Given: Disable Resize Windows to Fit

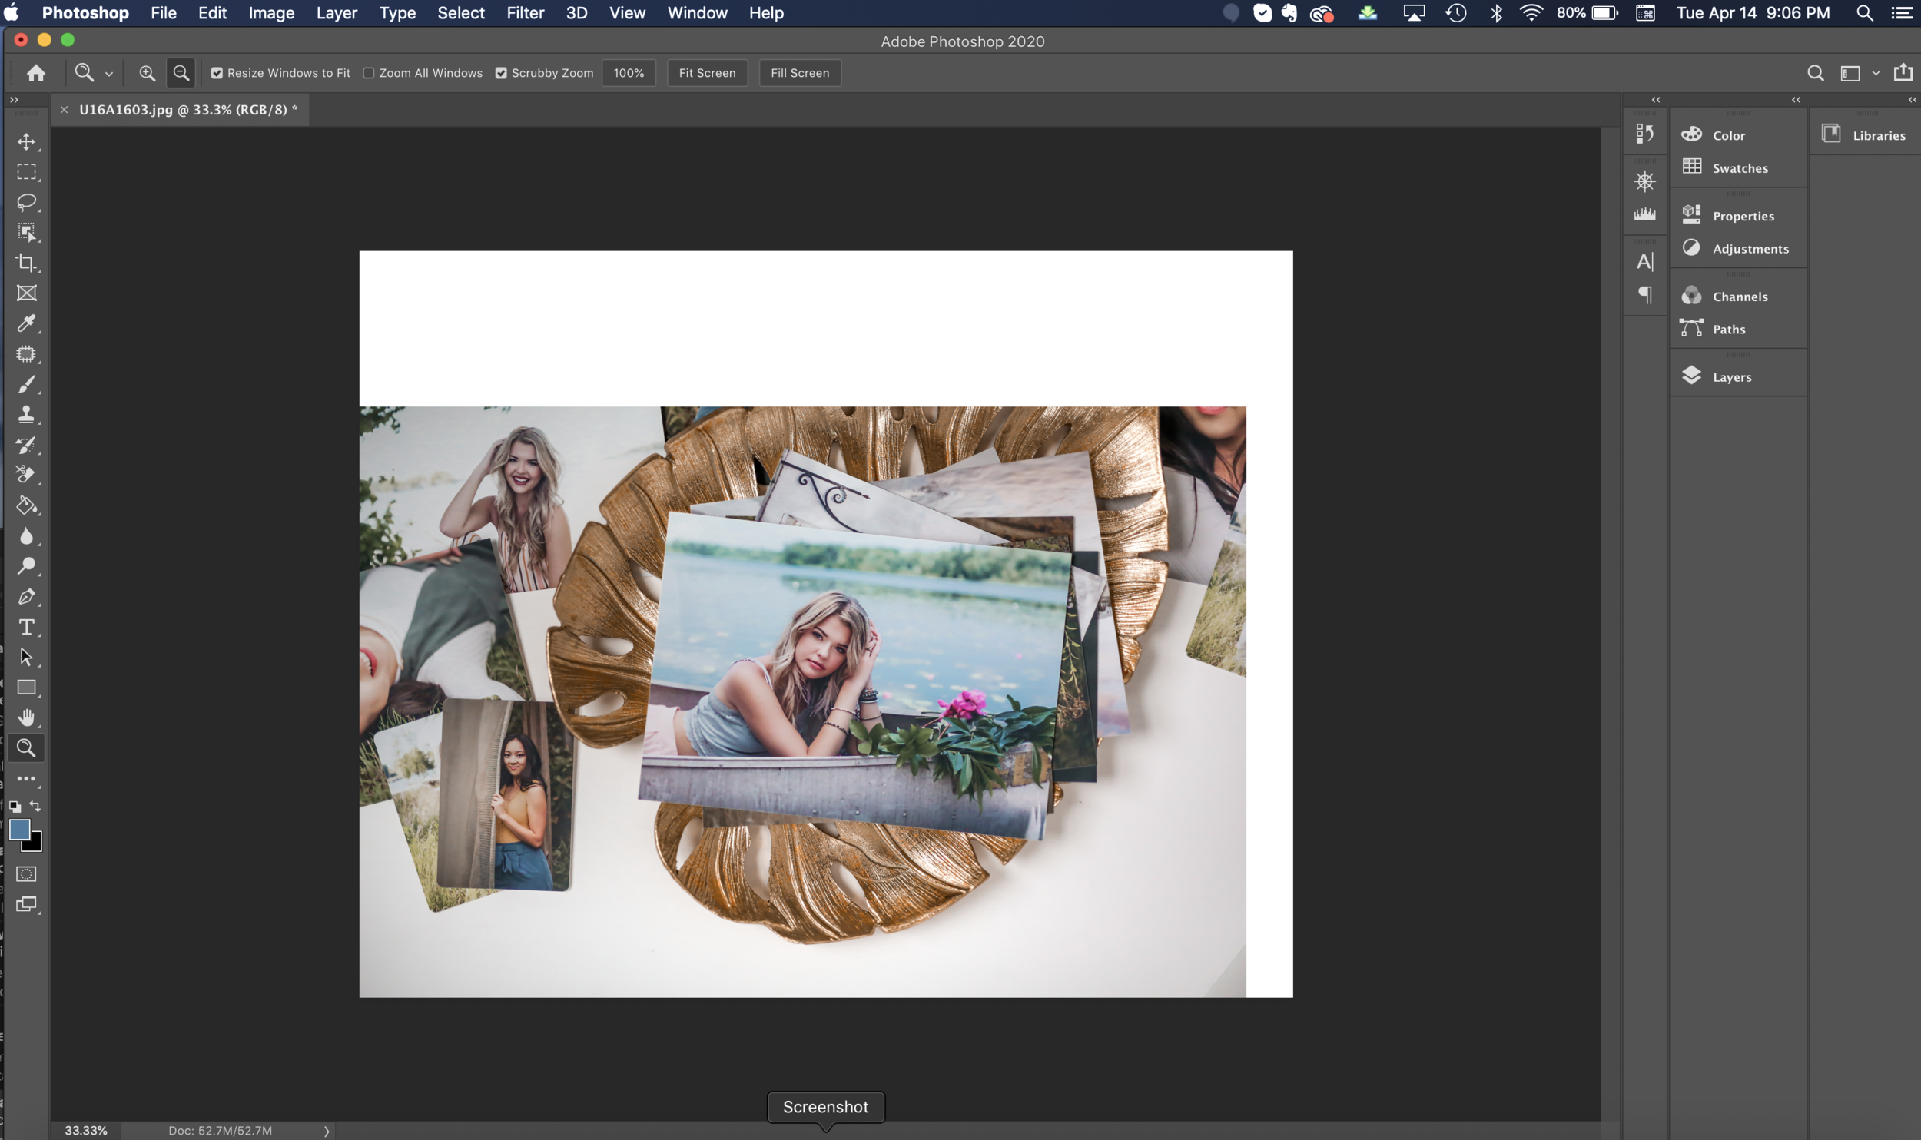Looking at the screenshot, I should pyautogui.click(x=217, y=73).
